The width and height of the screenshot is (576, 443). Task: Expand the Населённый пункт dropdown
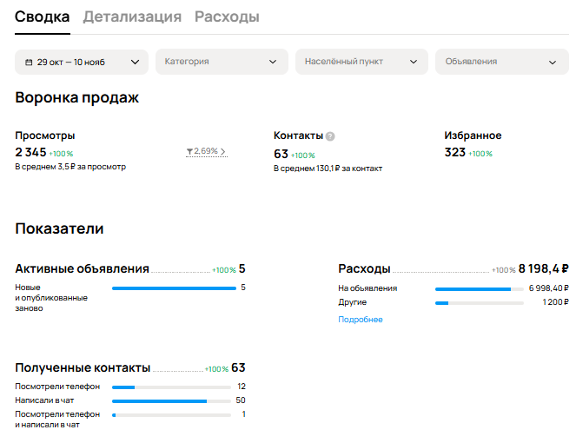(x=361, y=62)
